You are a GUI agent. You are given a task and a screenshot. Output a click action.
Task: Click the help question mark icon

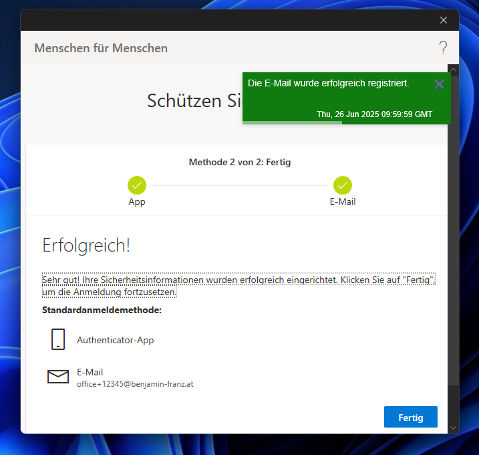(443, 48)
